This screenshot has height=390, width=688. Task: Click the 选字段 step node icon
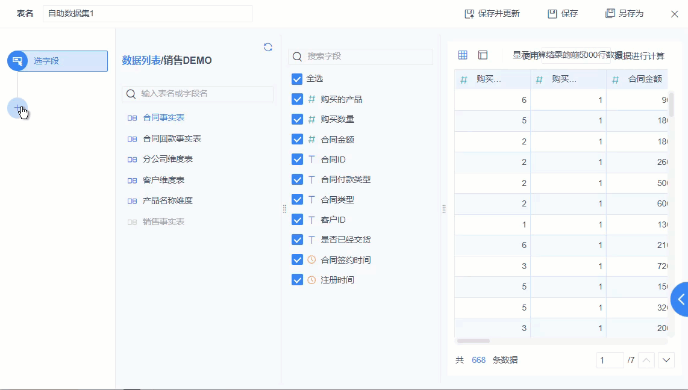point(17,60)
